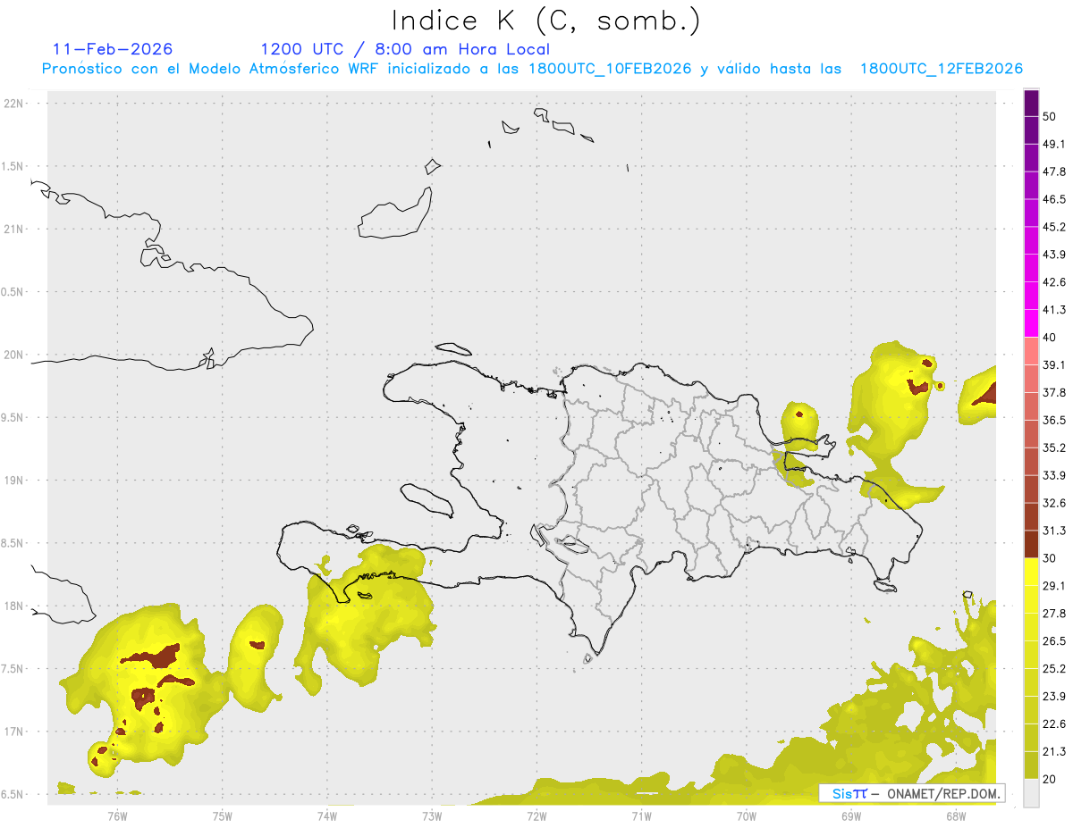Click the colorbar label "36.5"
The width and height of the screenshot is (1073, 828).
1053,420
